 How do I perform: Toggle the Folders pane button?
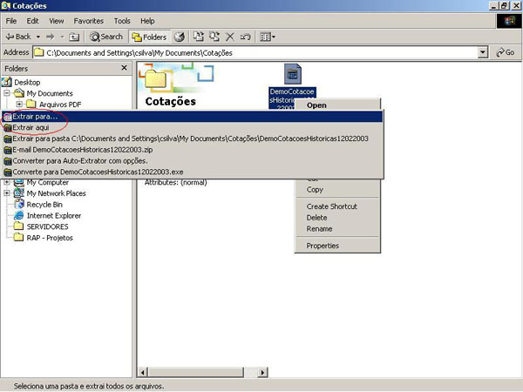coord(148,37)
